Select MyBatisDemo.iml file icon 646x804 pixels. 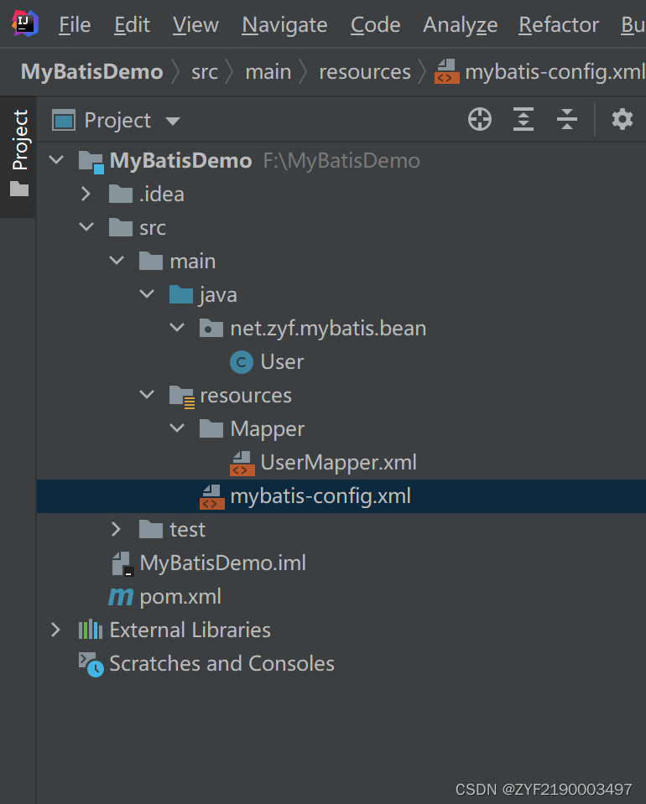pos(123,563)
